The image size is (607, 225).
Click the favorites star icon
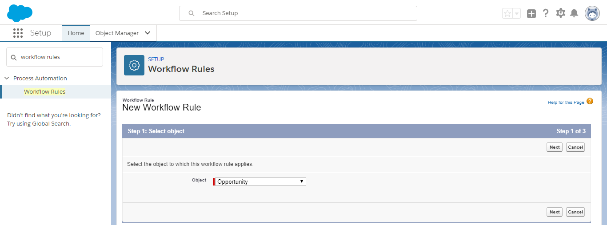tap(507, 13)
